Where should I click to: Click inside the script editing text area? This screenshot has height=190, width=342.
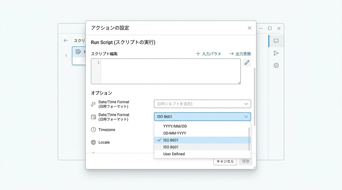[x=170, y=71]
